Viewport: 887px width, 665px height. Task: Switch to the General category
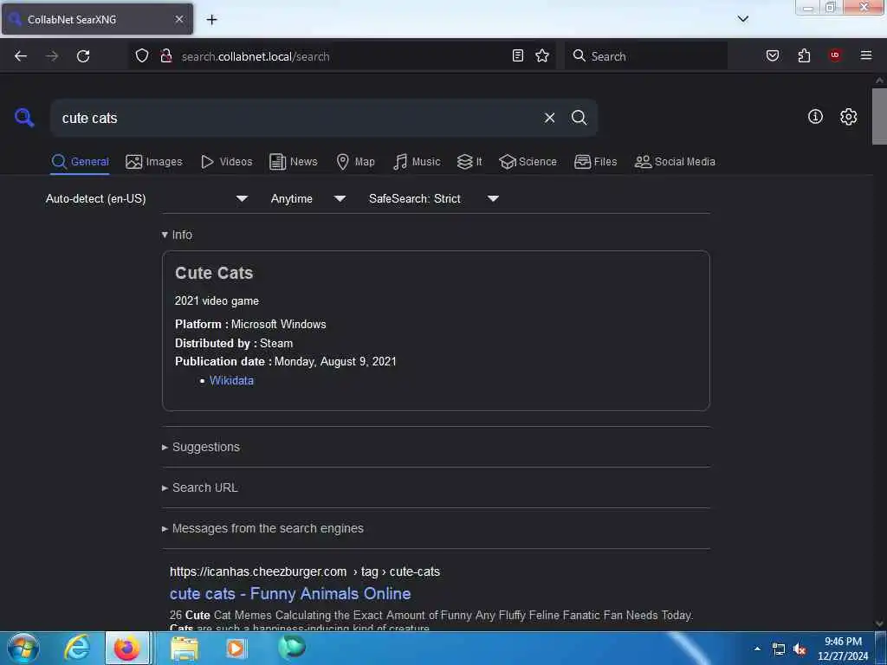click(80, 162)
